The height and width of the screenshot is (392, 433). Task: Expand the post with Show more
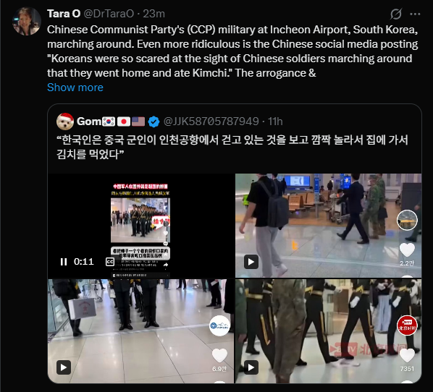point(75,88)
